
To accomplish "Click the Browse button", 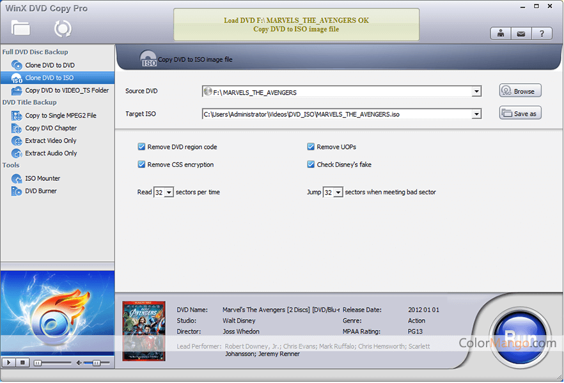I will (x=520, y=91).
